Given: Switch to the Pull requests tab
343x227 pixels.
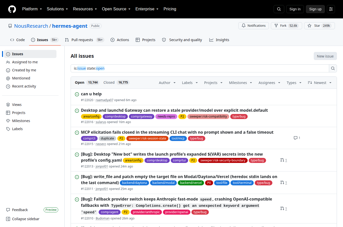Looking at the screenshot, I should [x=84, y=40].
